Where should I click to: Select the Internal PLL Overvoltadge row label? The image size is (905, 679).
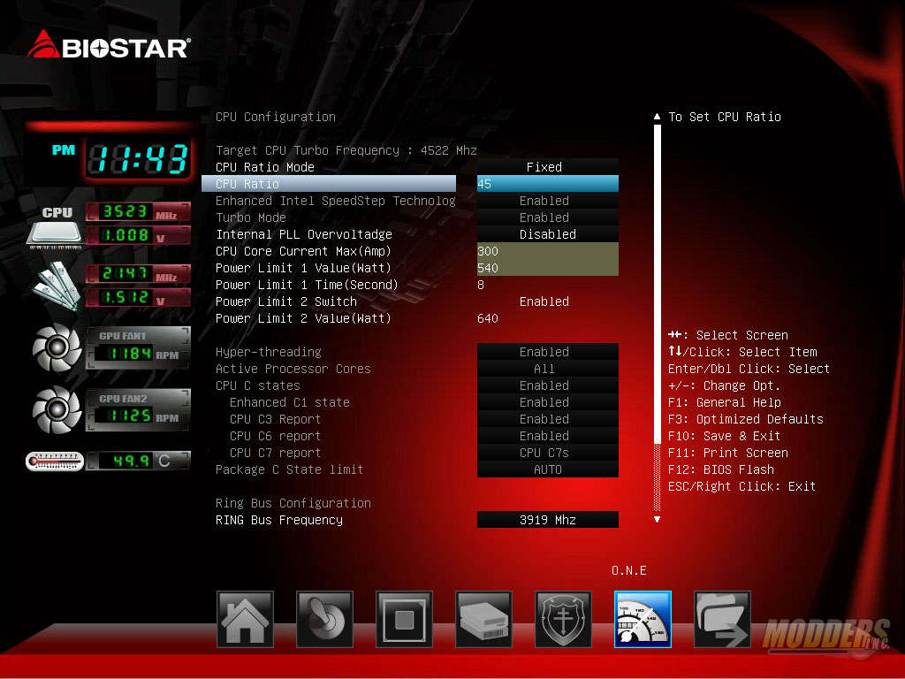point(304,233)
